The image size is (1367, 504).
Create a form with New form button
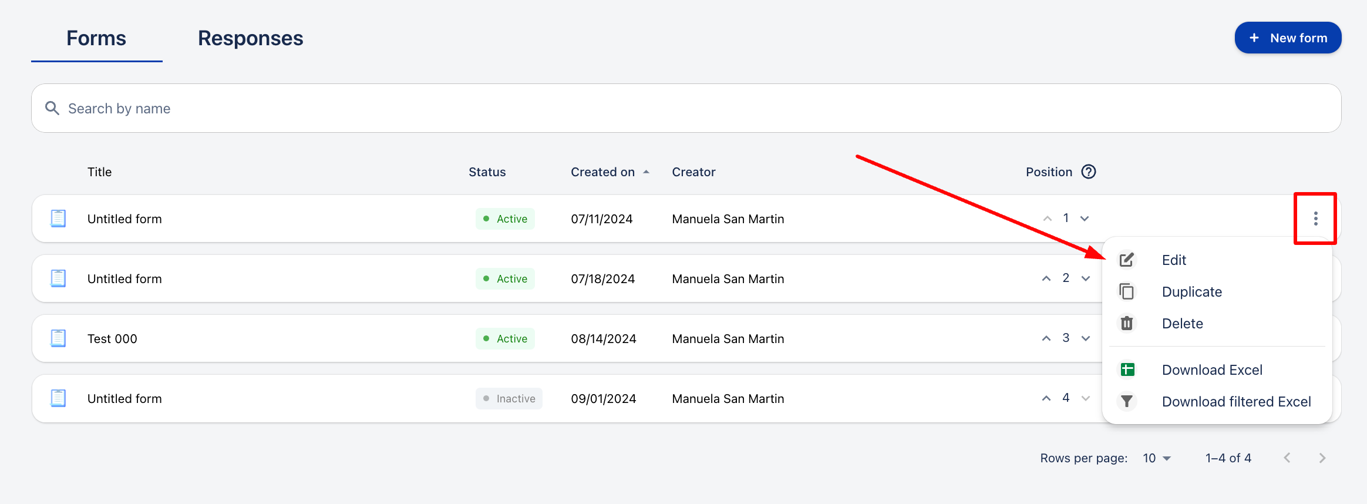(1288, 38)
